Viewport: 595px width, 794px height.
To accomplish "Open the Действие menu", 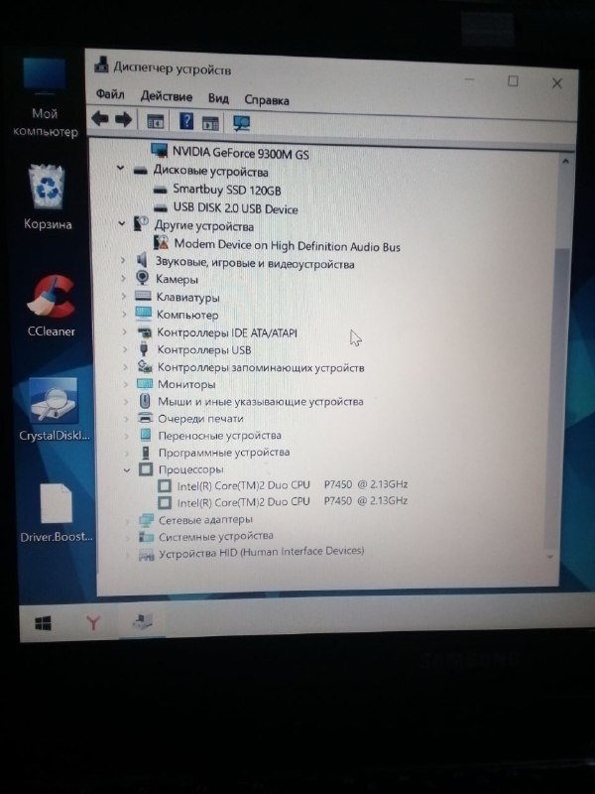I will (x=166, y=96).
